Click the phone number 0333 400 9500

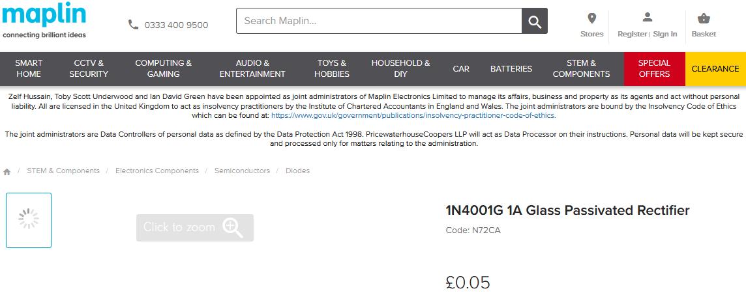tap(177, 25)
